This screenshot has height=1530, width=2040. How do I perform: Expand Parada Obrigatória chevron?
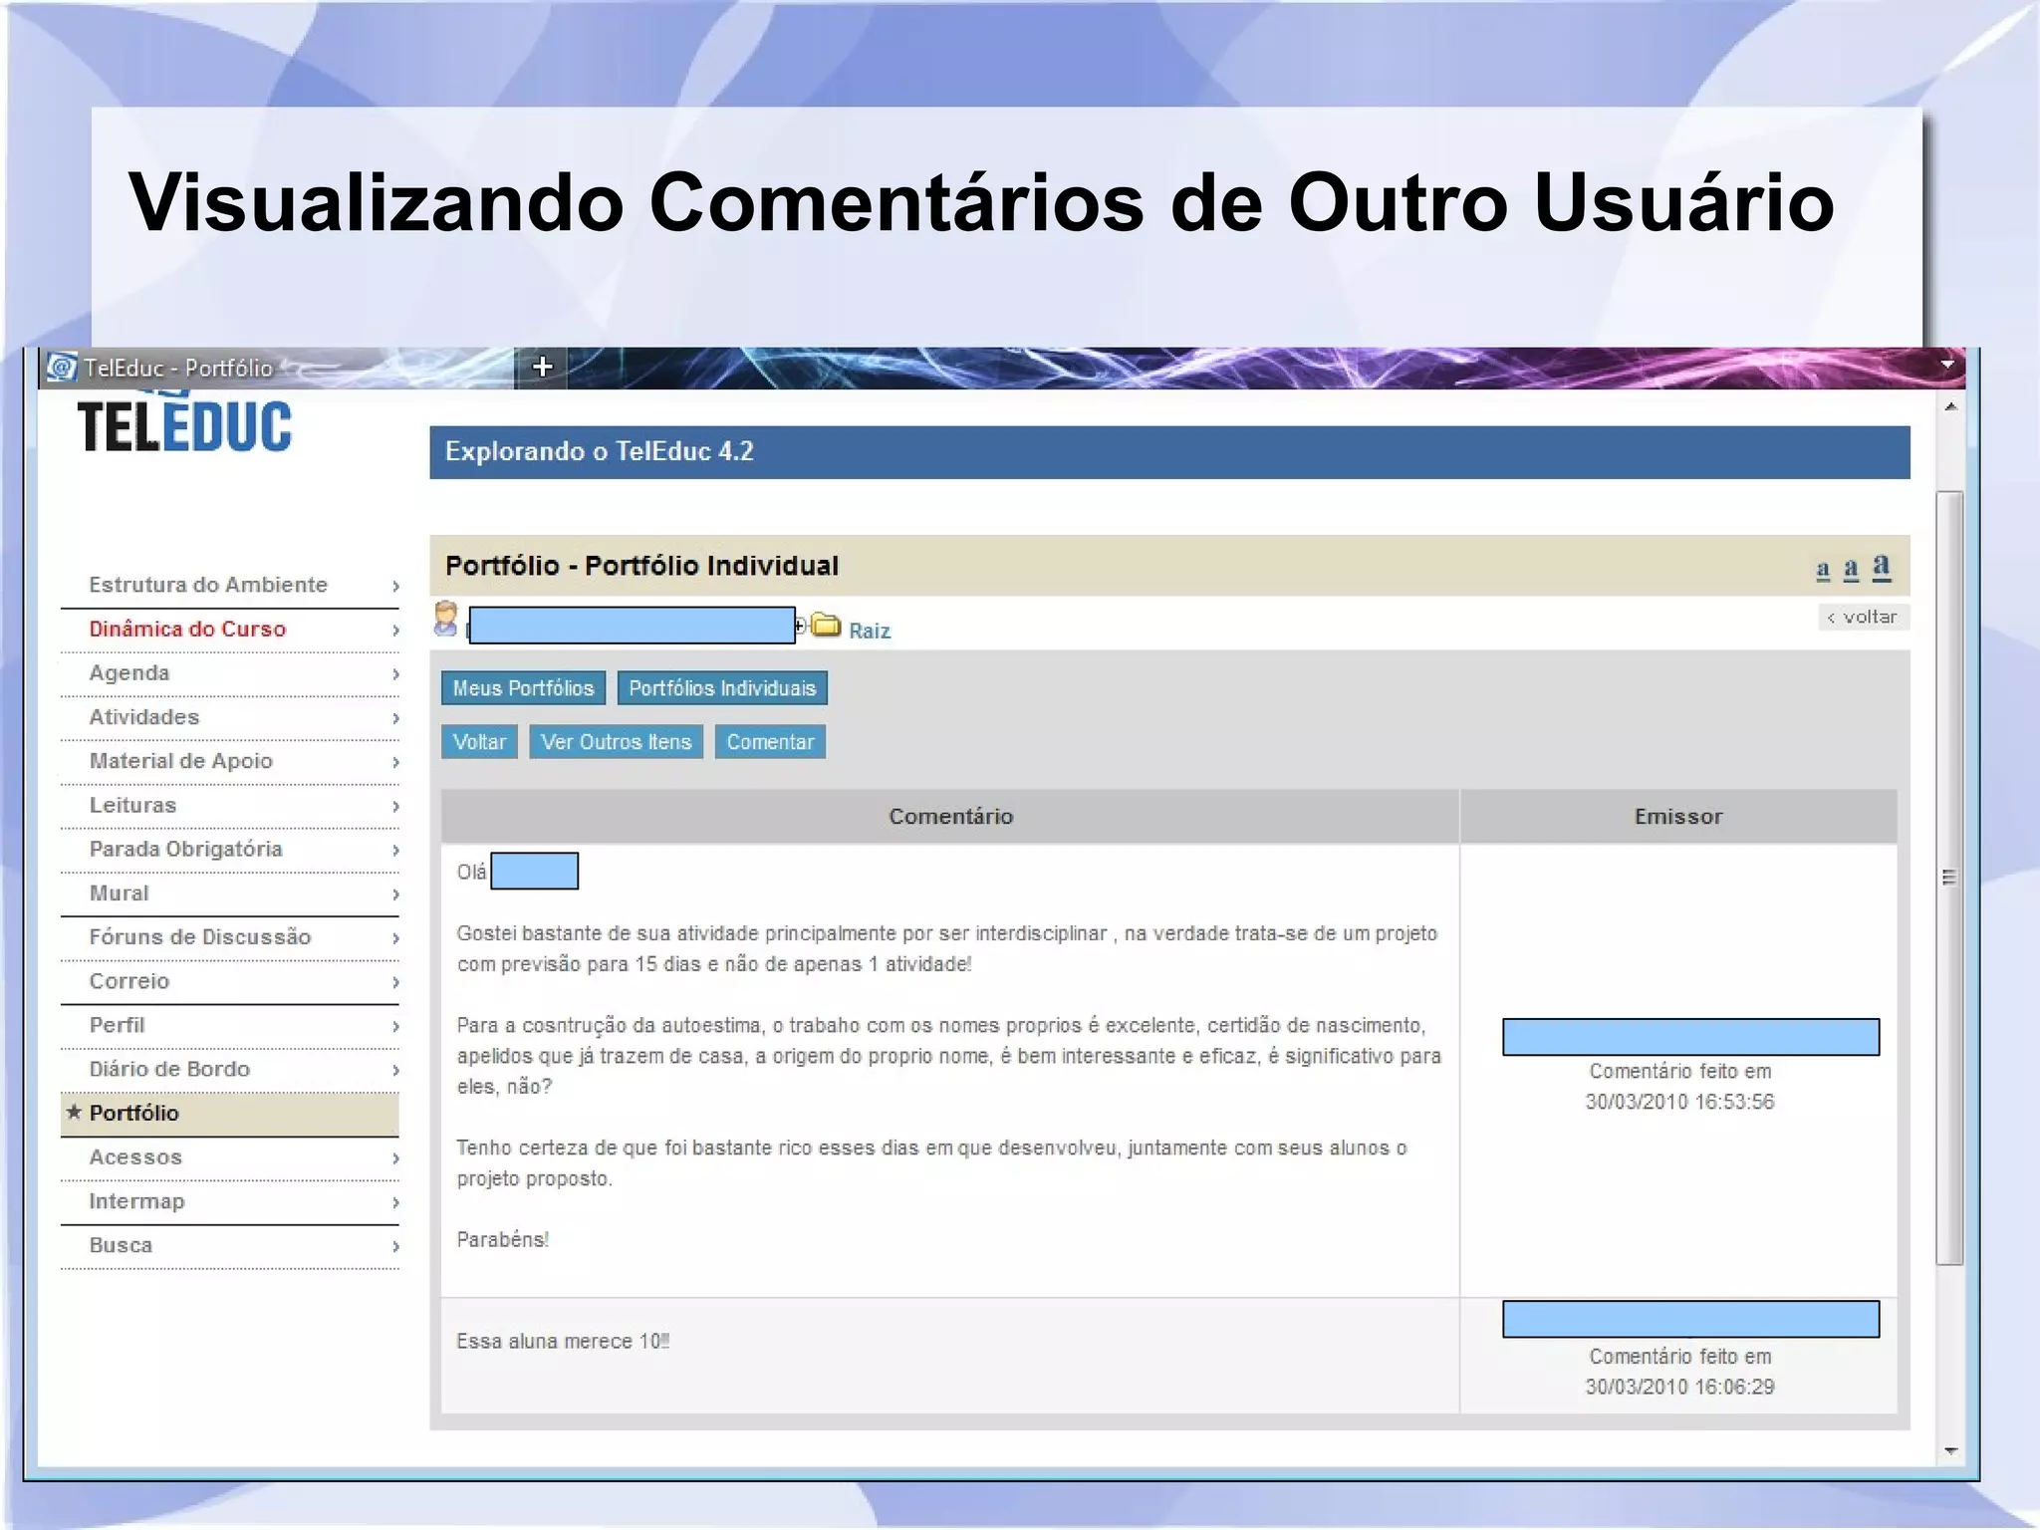pyautogui.click(x=395, y=850)
